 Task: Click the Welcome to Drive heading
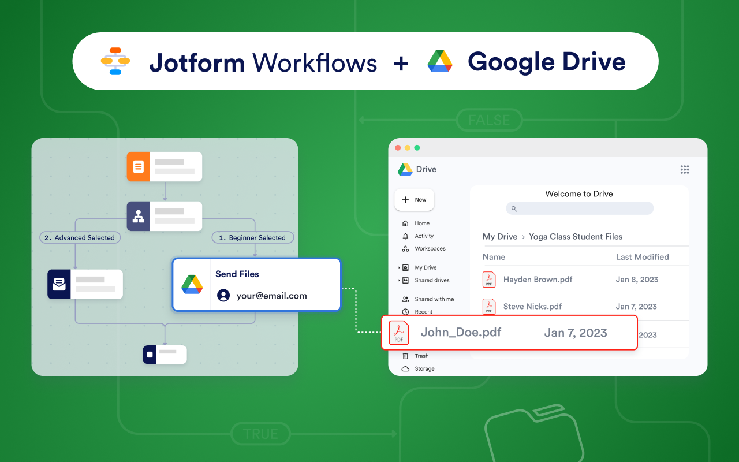[x=579, y=194]
